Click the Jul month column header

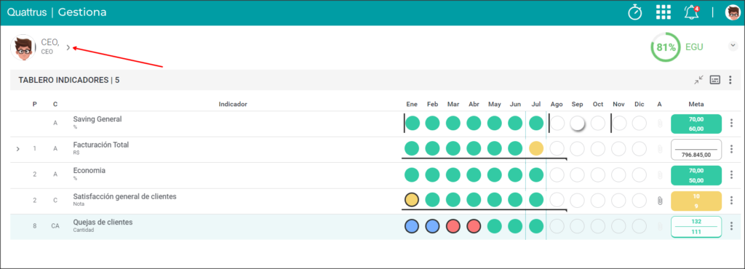coord(536,104)
